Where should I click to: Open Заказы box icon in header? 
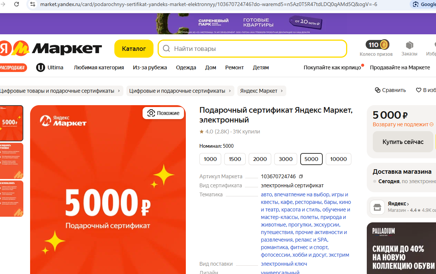pyautogui.click(x=409, y=45)
